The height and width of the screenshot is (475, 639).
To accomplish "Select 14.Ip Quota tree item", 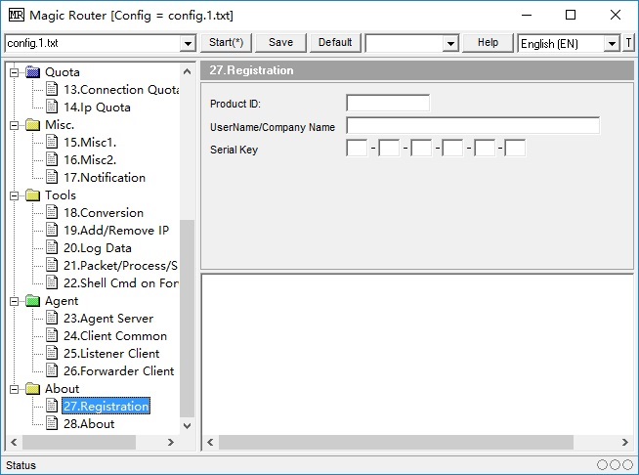I will (x=97, y=108).
